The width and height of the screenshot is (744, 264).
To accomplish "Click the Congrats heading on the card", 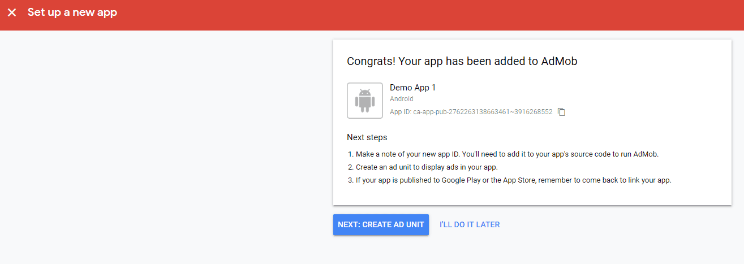I will [x=462, y=61].
